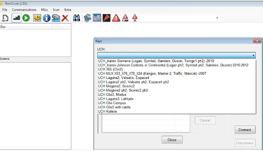Select UCH_transv Johnson Controls or Continental 2010-2012

click(x=177, y=65)
